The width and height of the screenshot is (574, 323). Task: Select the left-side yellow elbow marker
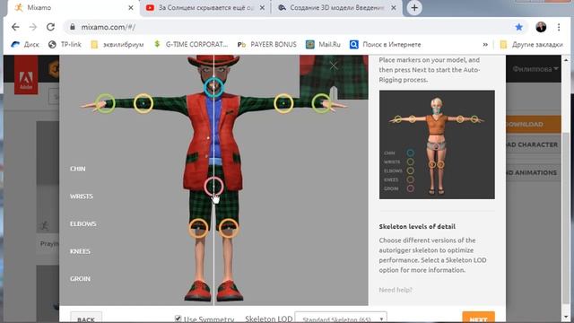tap(143, 103)
